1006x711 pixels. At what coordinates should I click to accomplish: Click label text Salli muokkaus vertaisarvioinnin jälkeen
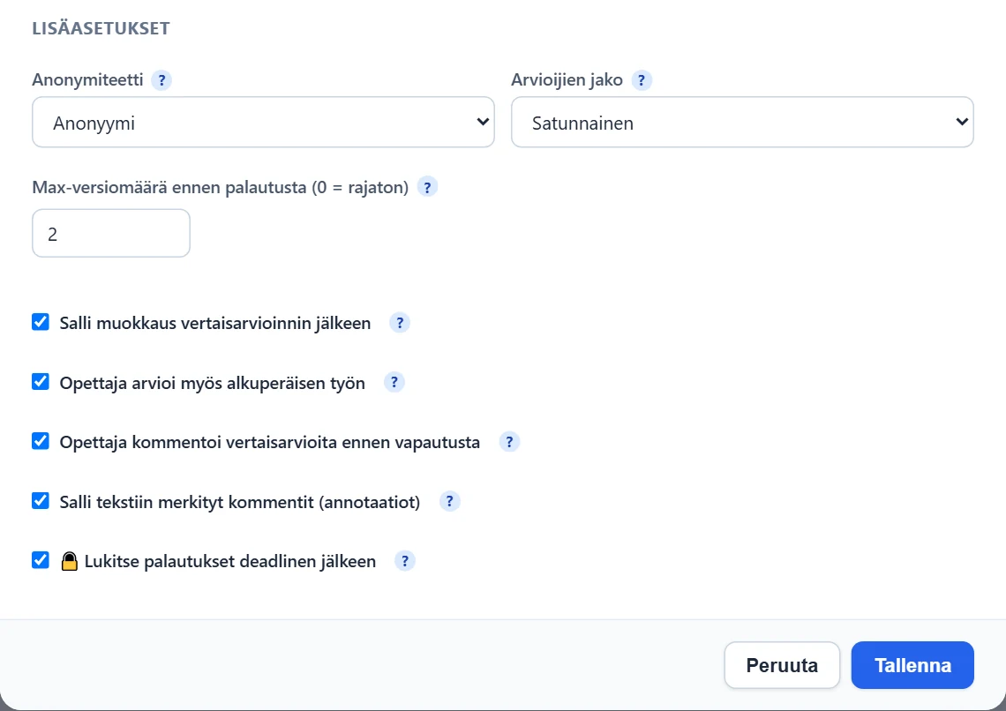215,323
